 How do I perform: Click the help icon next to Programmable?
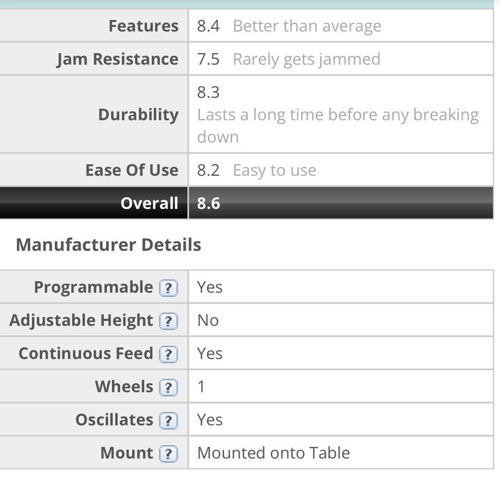[x=168, y=288]
